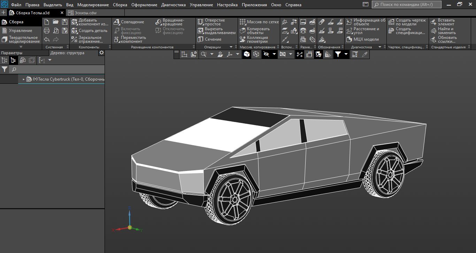
Task: Expand toolbar sets list double chevron
Action: tap(21, 47)
